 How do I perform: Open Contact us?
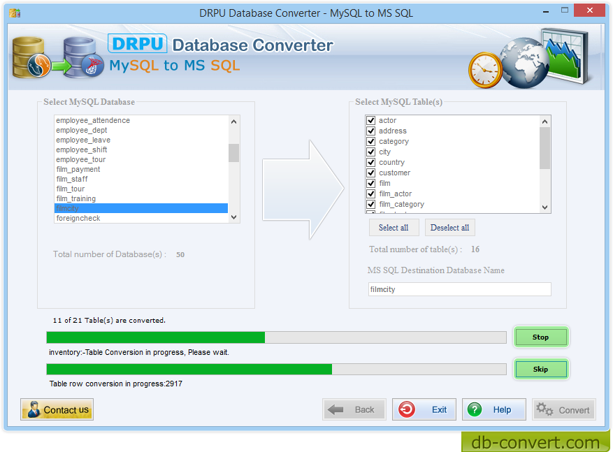[57, 409]
